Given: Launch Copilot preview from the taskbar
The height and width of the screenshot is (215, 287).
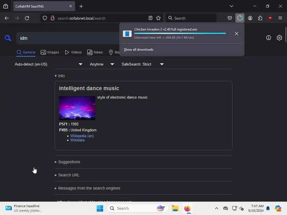Looking at the screenshot, I should click(278, 208).
